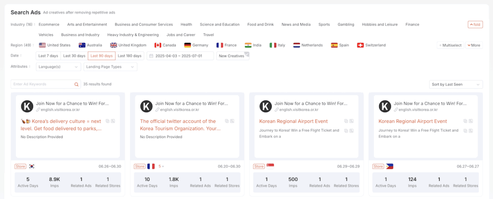Copy Korean Regional Airport Event title in Singapore card
The height and width of the screenshot is (199, 493).
coord(346,121)
